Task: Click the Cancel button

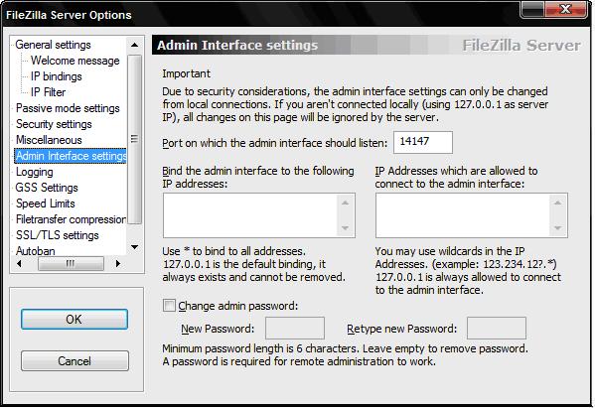Action: [x=74, y=361]
